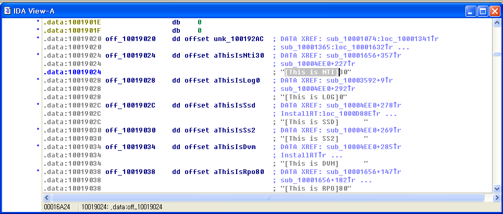
Task: Click the IDA View-A window icon
Action: point(7,11)
